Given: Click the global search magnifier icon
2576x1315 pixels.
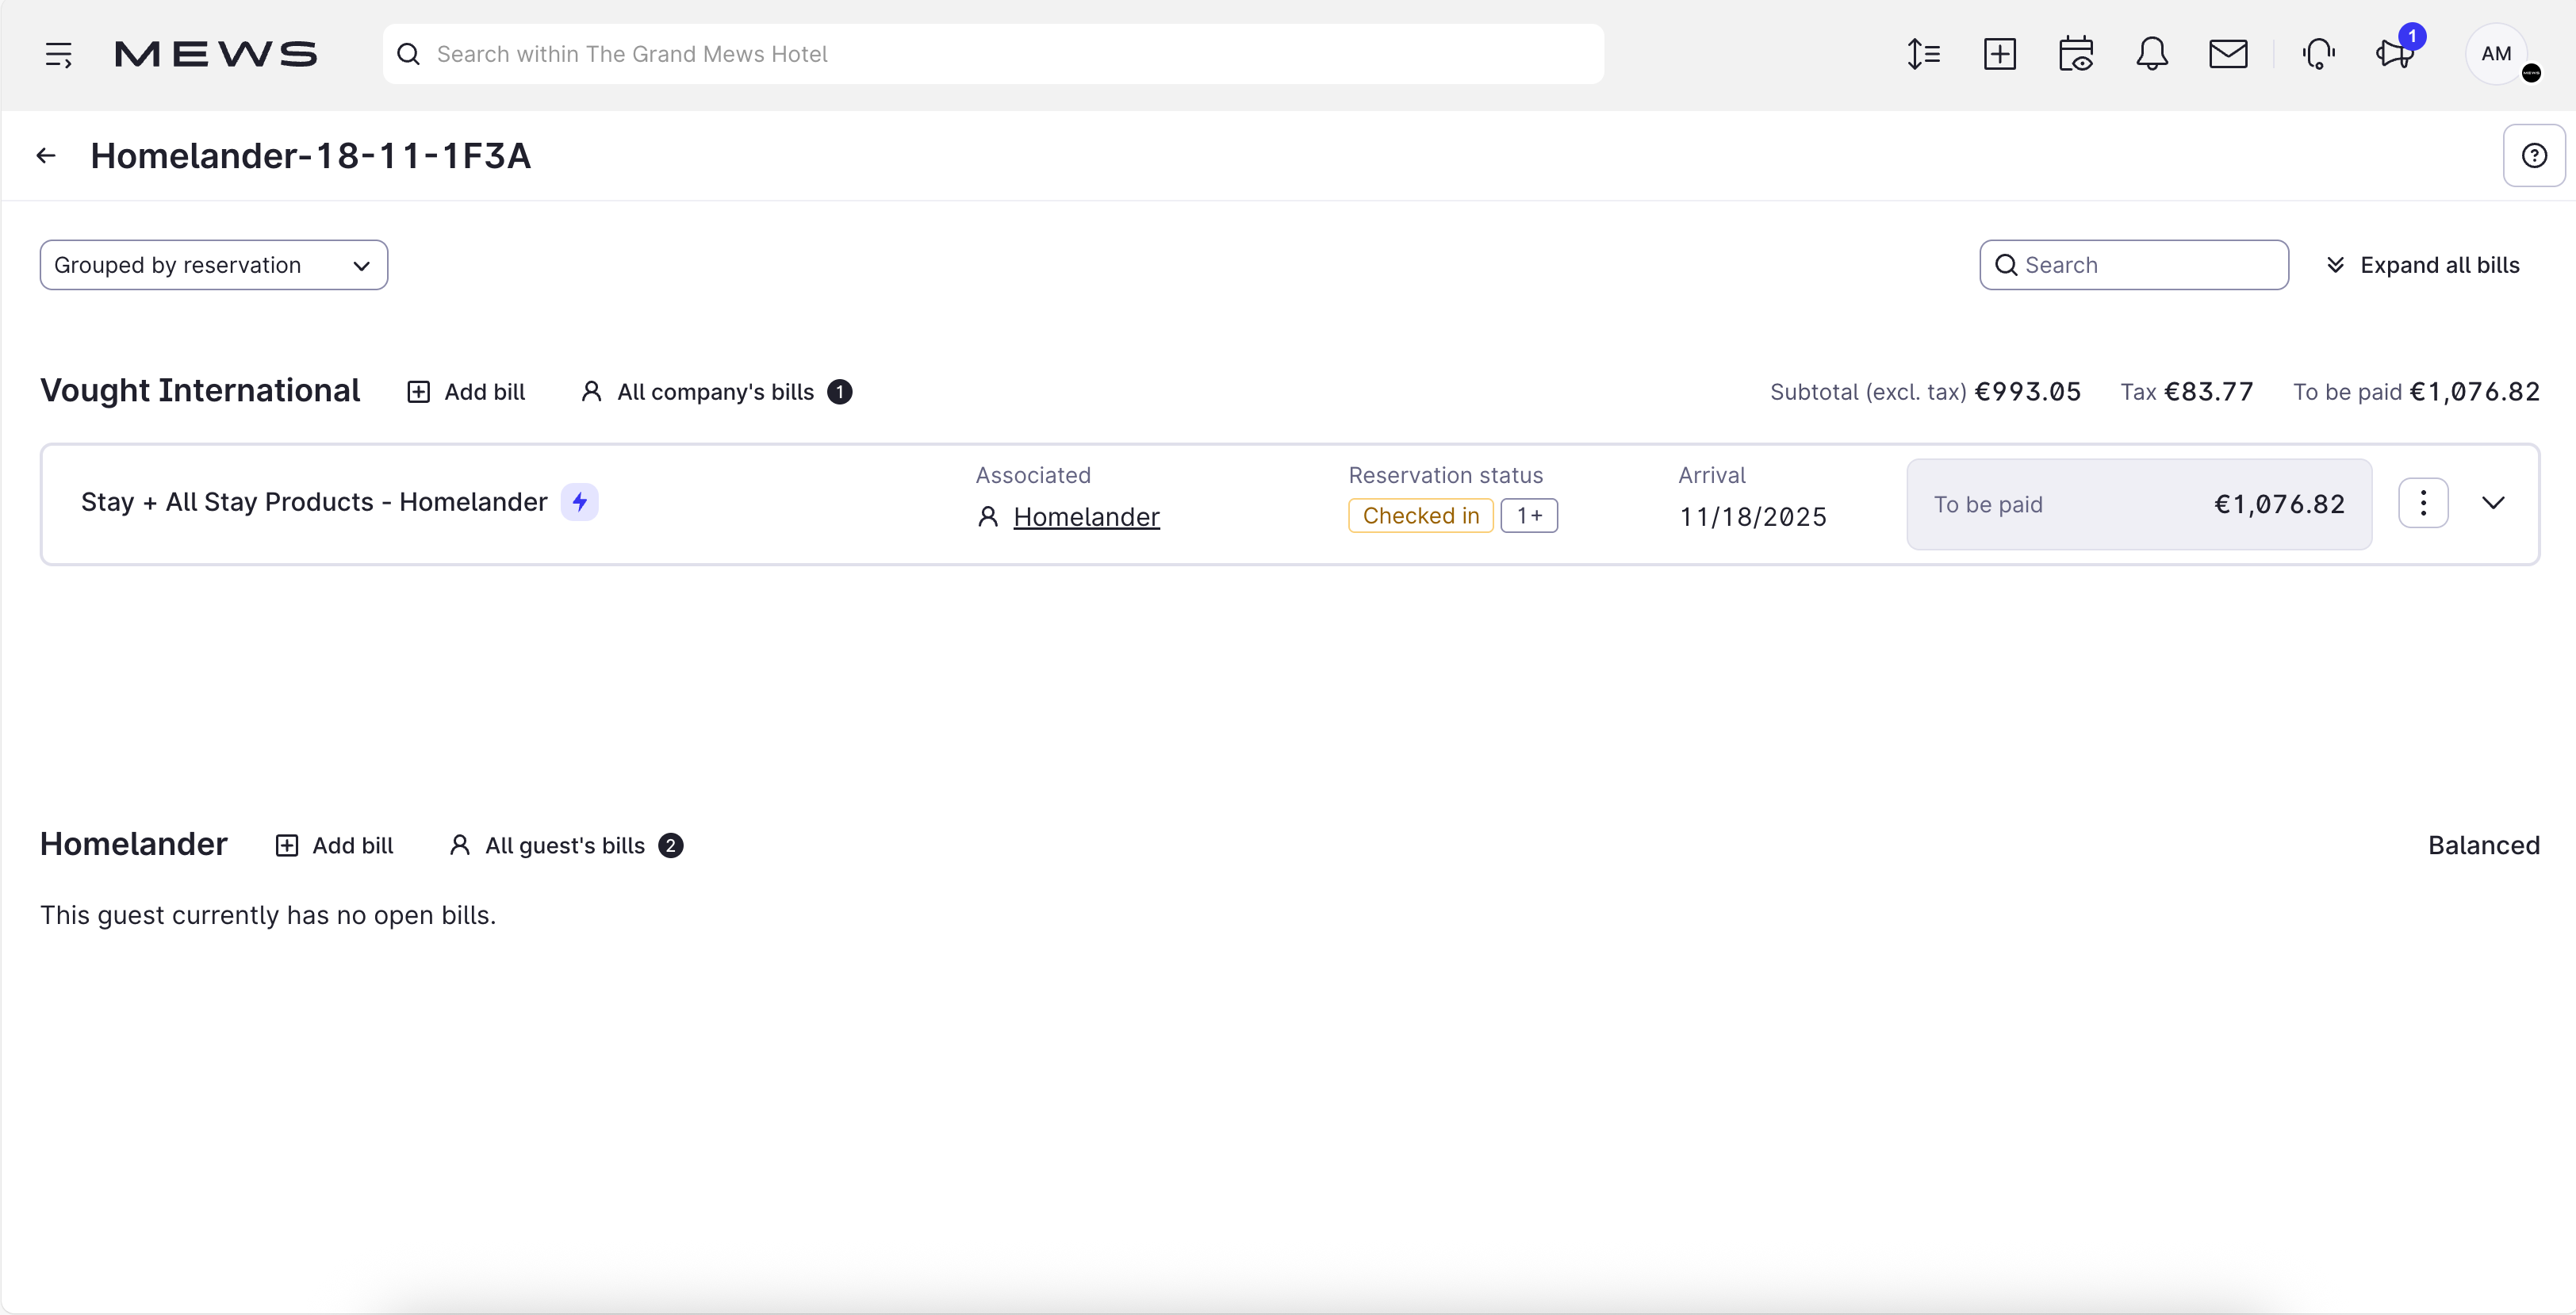Looking at the screenshot, I should [408, 54].
